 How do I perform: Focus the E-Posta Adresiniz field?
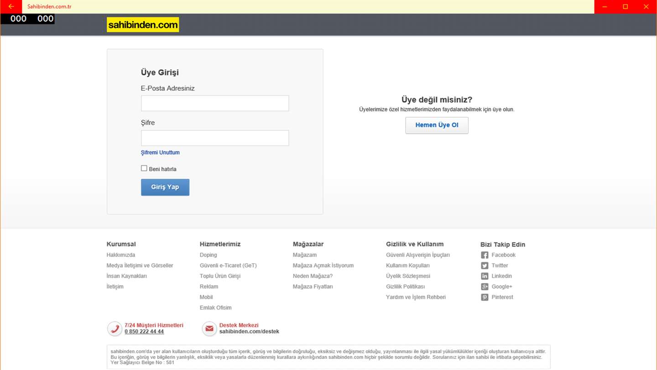coord(215,103)
